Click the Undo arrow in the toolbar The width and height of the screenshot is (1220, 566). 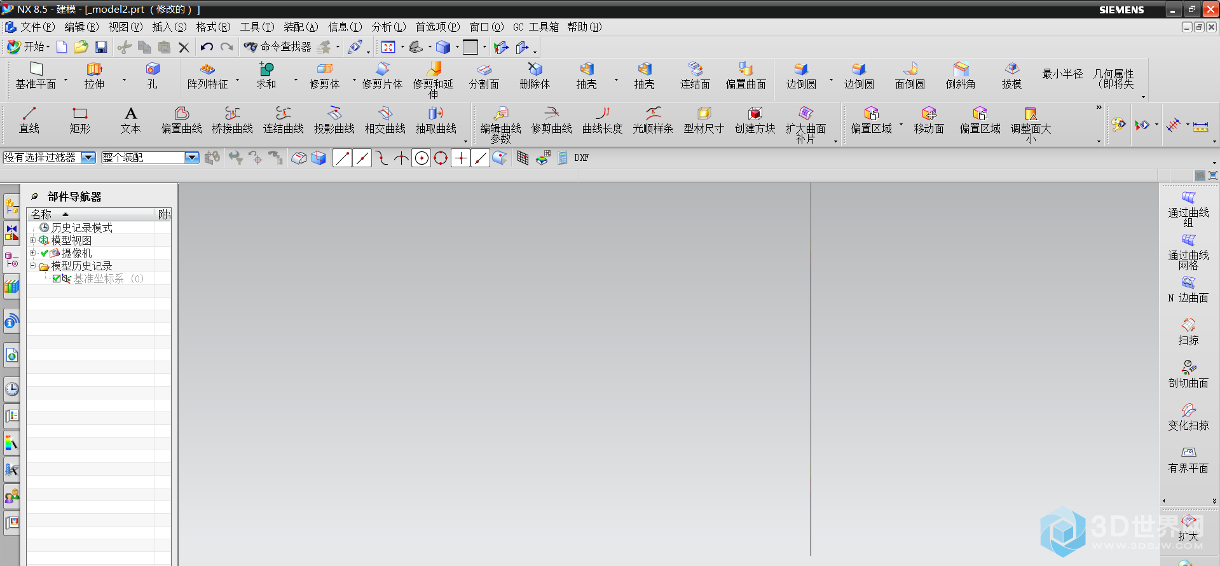[207, 47]
